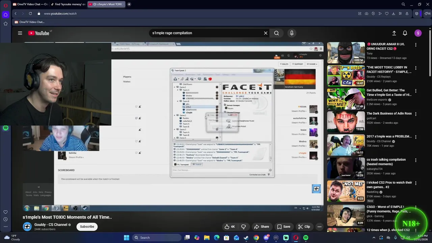The width and height of the screenshot is (432, 243).
Task: Open 'cs trash talking compilation' video
Action: click(386, 162)
